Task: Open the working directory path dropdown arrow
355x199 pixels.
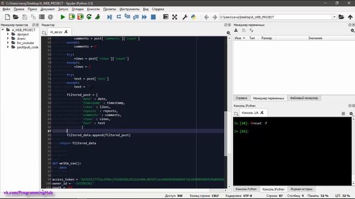Action: [x=334, y=17]
